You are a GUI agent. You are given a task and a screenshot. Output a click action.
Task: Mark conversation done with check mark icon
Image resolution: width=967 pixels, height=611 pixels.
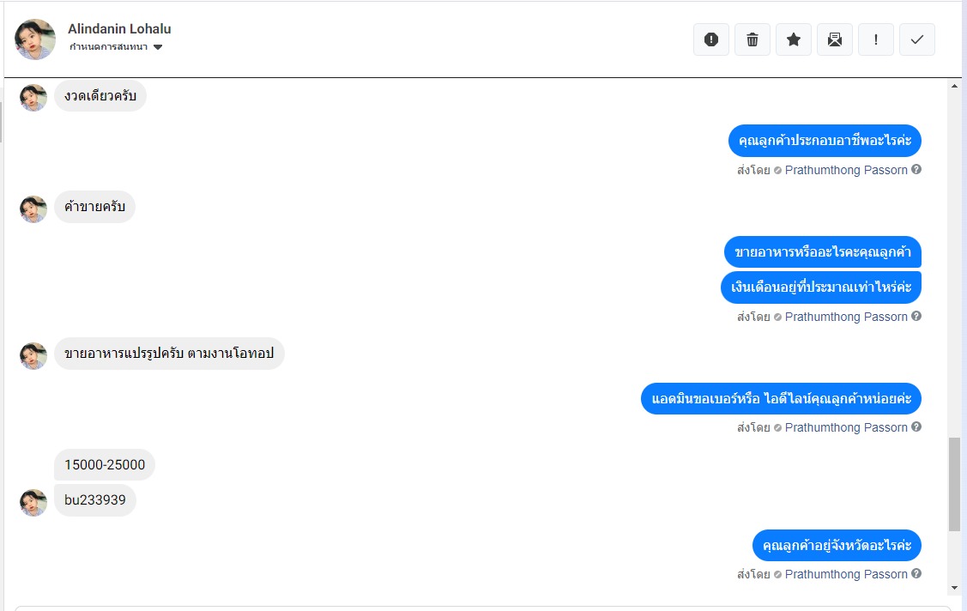[917, 39]
